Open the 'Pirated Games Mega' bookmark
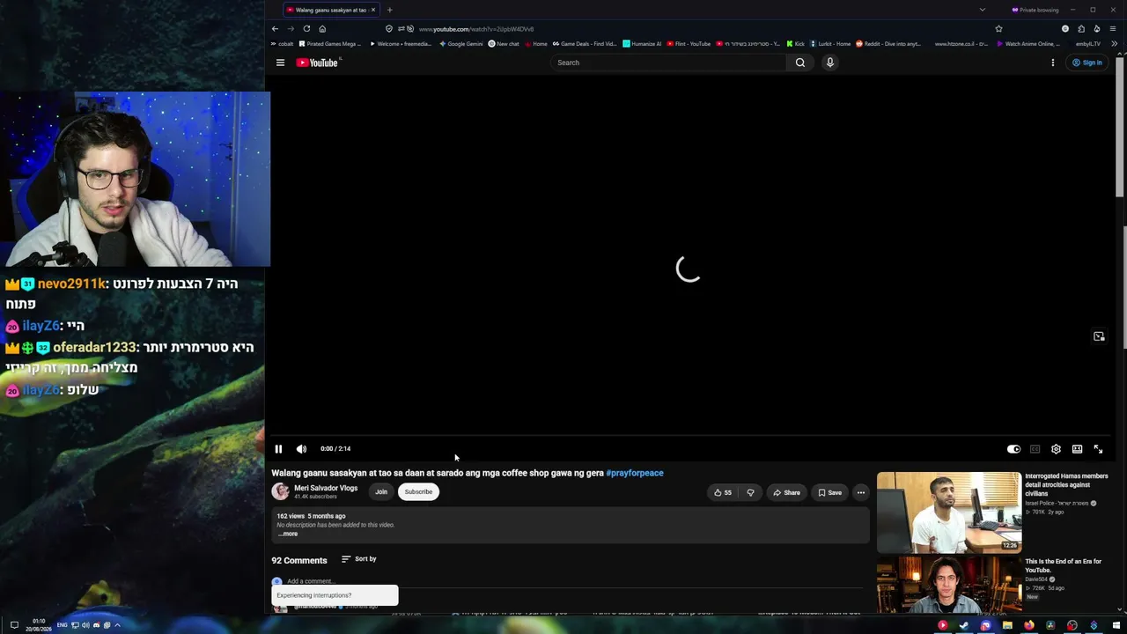 [x=329, y=44]
